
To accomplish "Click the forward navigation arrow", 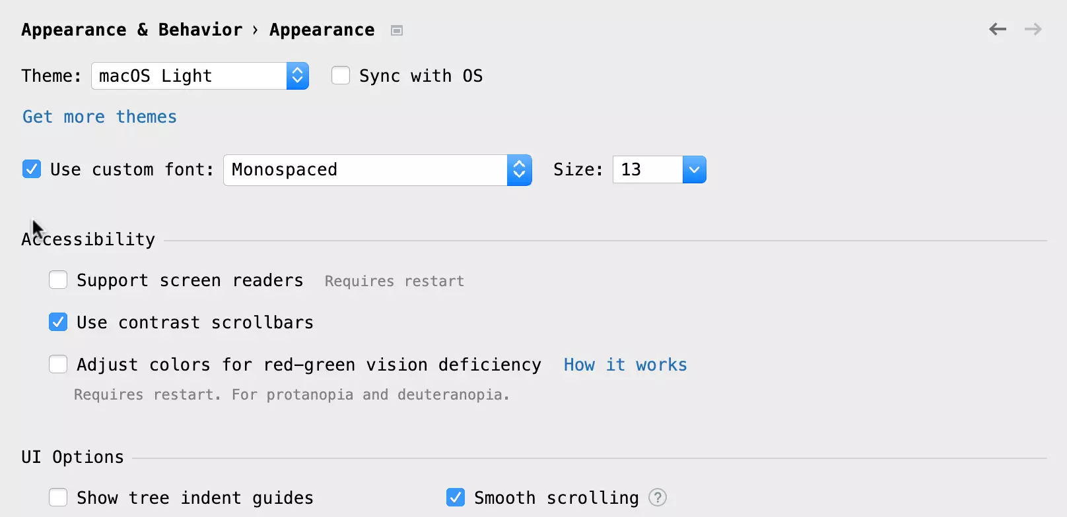I will pyautogui.click(x=1033, y=30).
